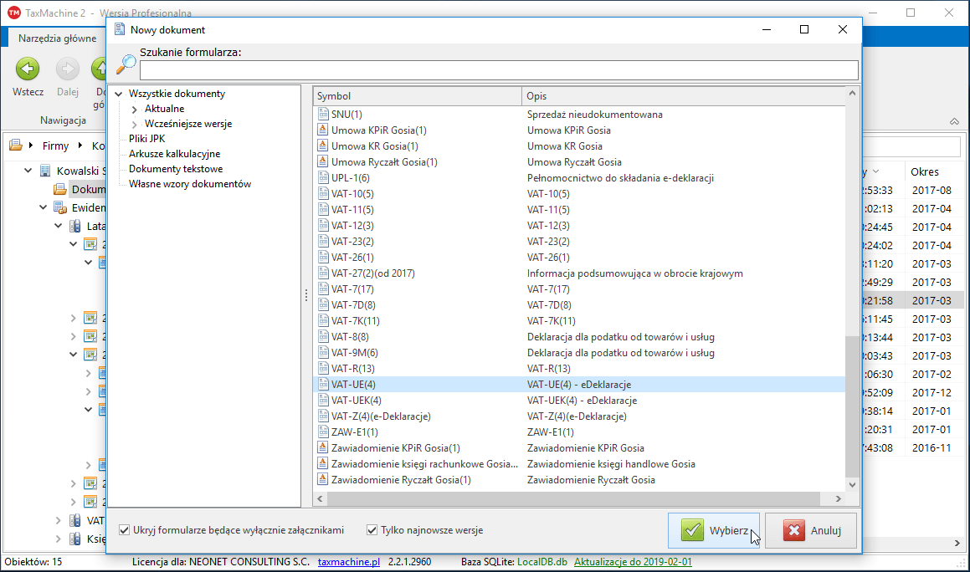
Task: Expand the Wcześniejsze wersje tree node
Action: [x=136, y=124]
